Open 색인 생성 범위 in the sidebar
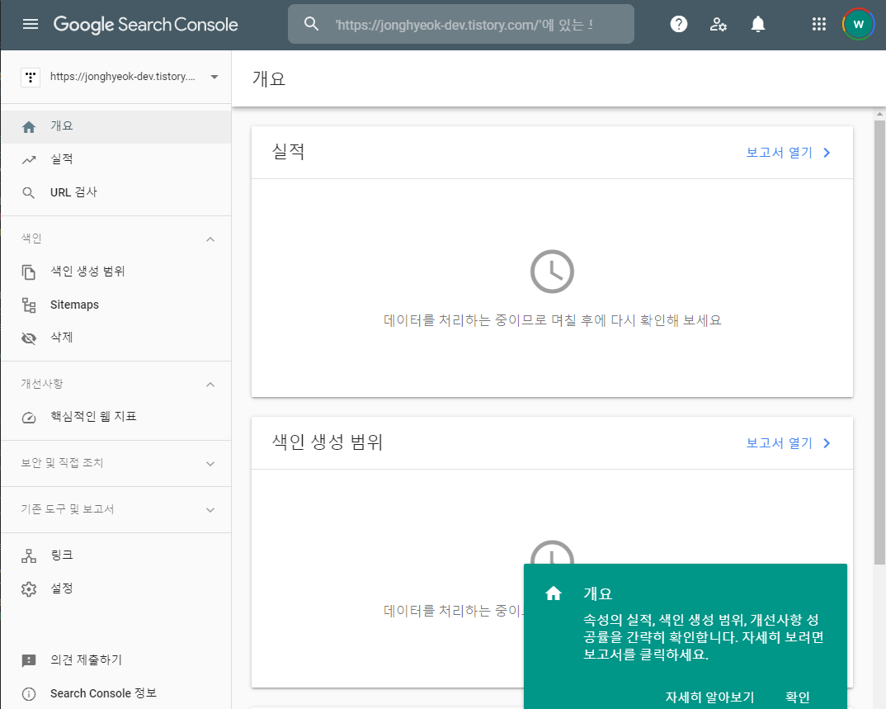Viewport: 886px width, 709px height. (115, 272)
